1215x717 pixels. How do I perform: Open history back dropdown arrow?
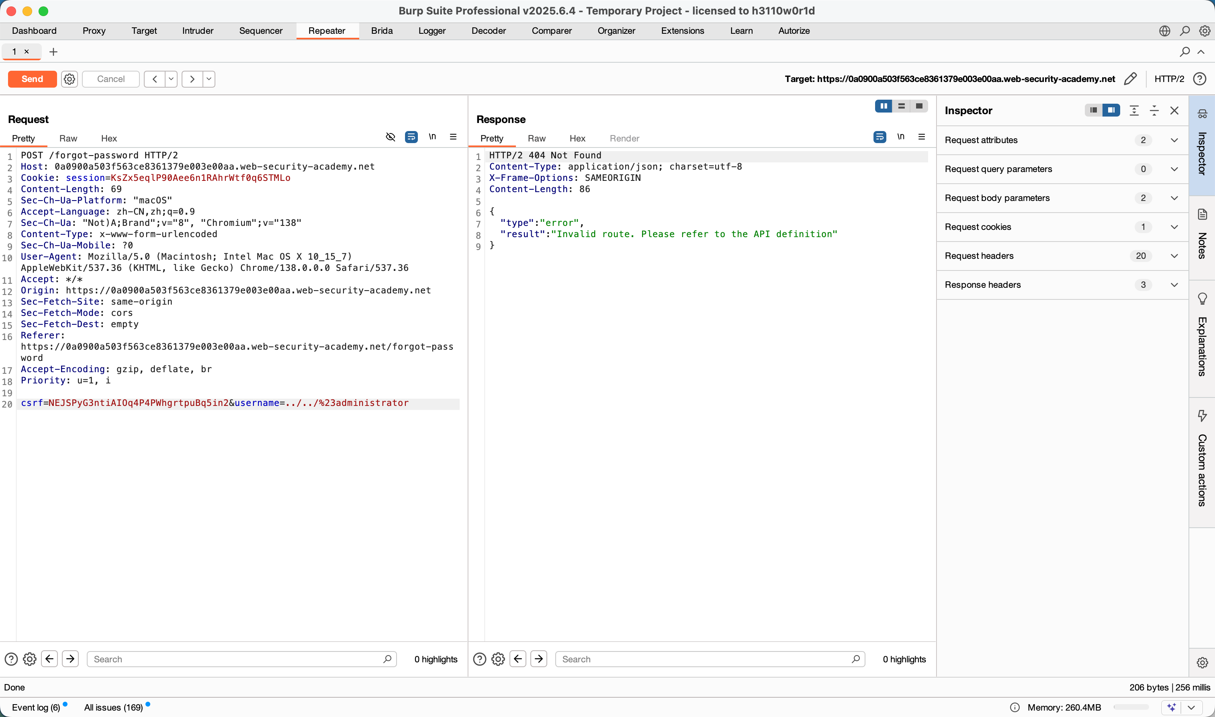coord(171,79)
